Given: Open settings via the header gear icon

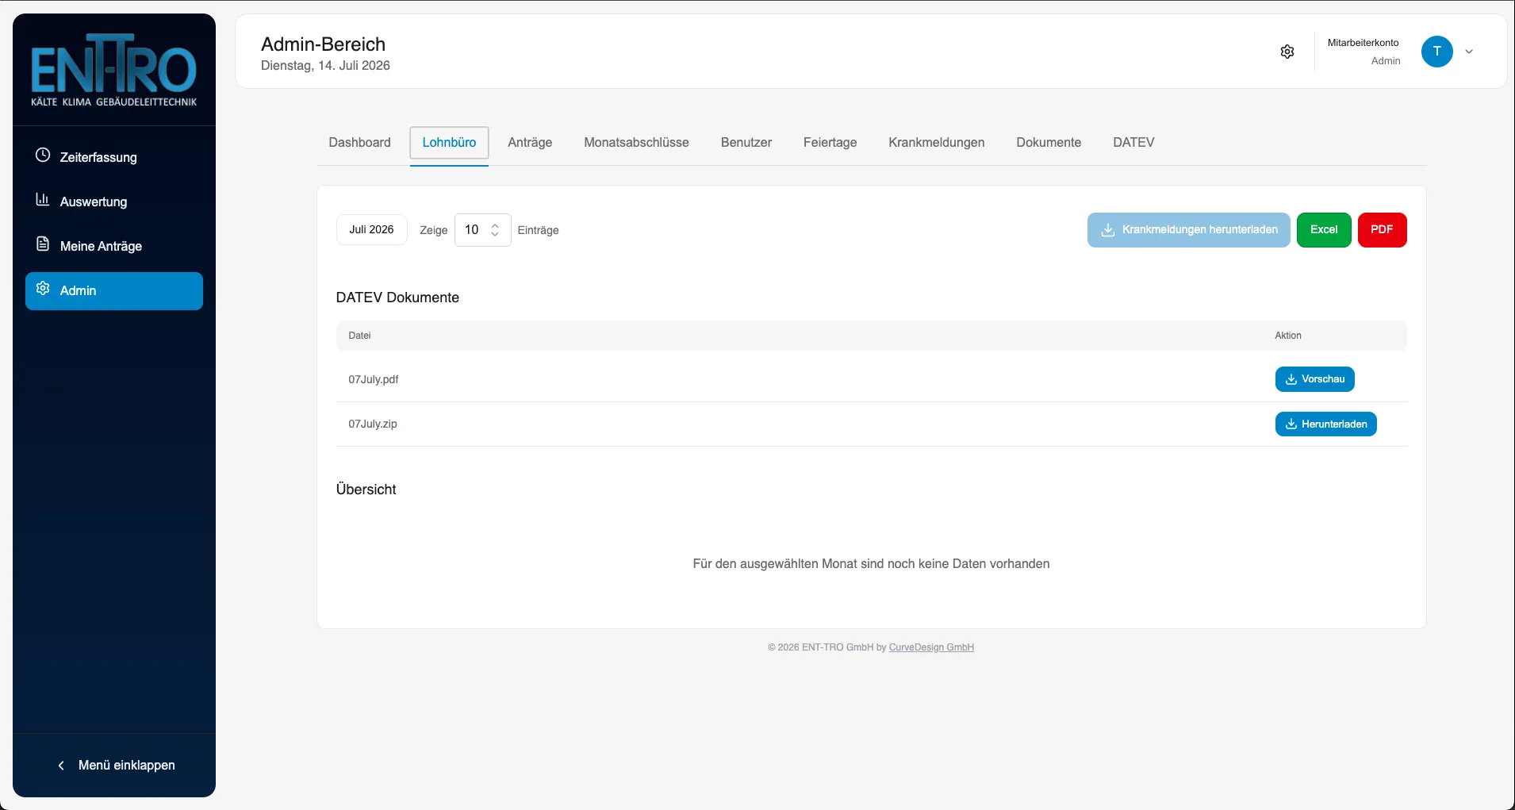Looking at the screenshot, I should 1287,52.
